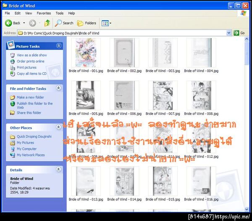Collapse the File and Folder Tasks panel

click(x=58, y=88)
